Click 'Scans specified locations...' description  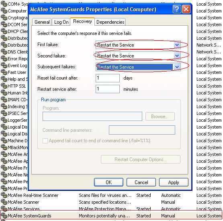coord(105,202)
